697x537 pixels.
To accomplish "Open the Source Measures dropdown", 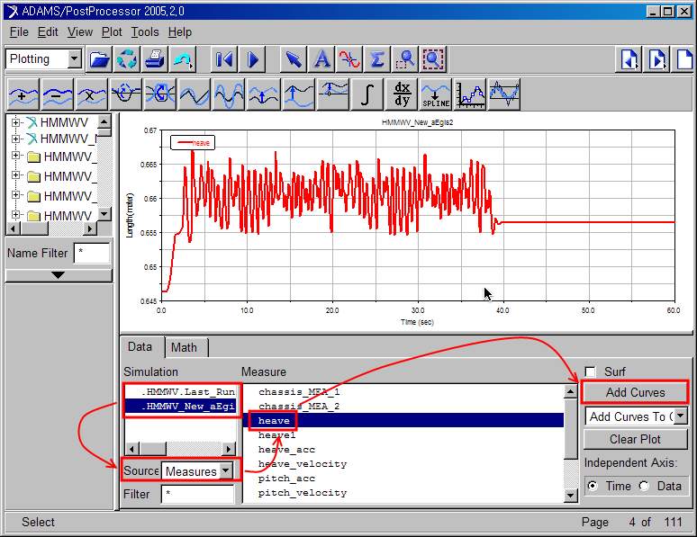I will (225, 470).
